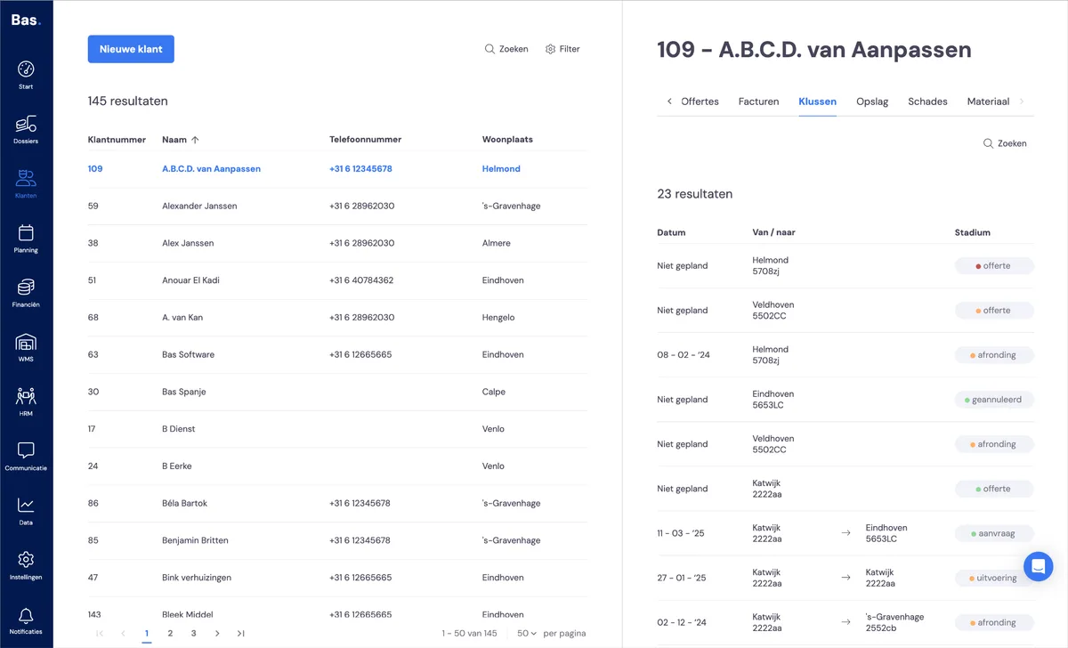Click the Bas logo

pyautogui.click(x=26, y=20)
